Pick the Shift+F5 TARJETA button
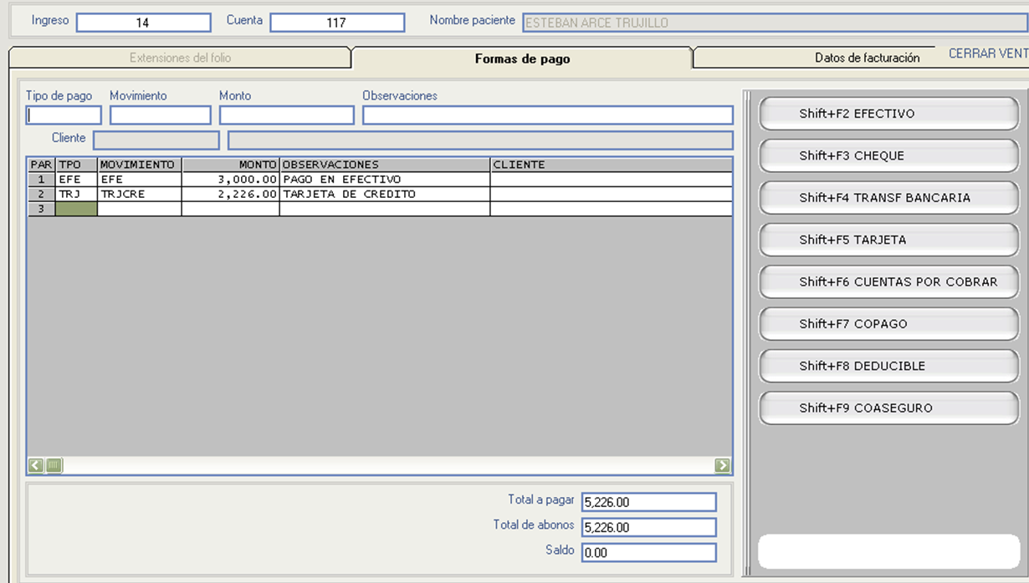Screen dimensions: 1029x583 click(888, 240)
